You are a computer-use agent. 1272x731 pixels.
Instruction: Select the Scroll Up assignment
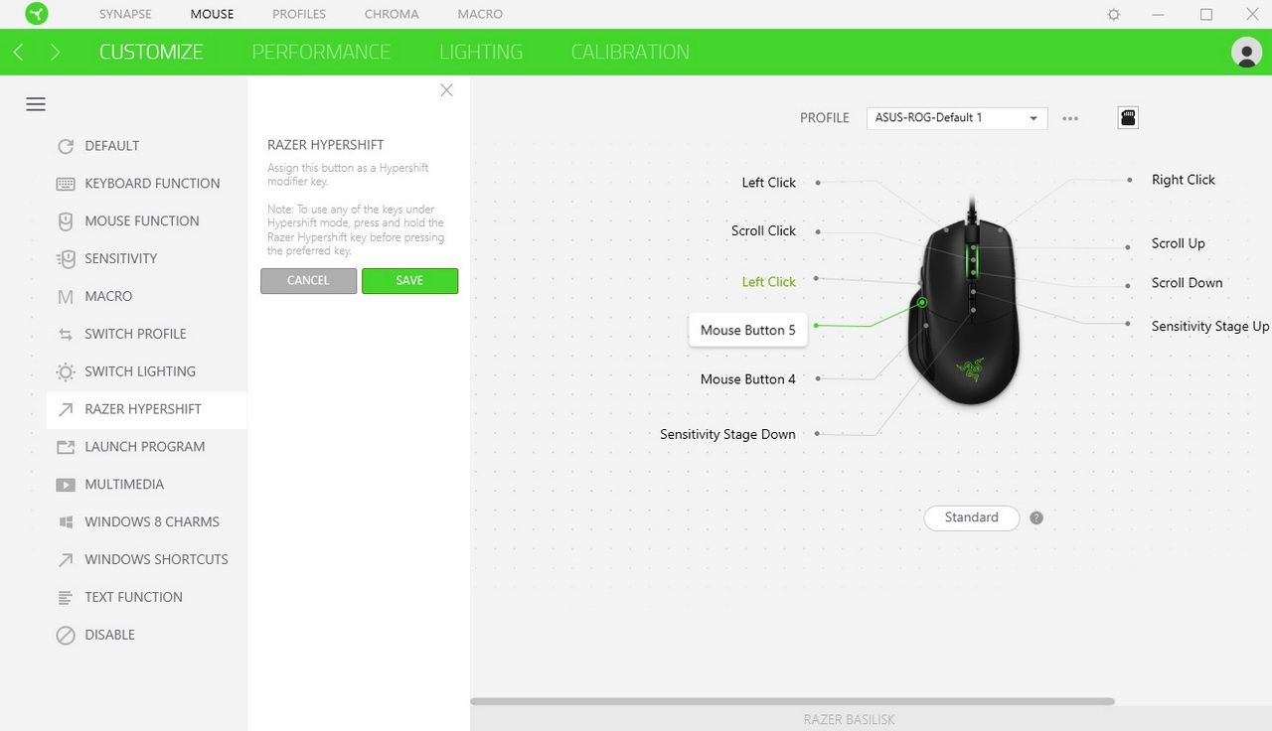click(x=1178, y=243)
